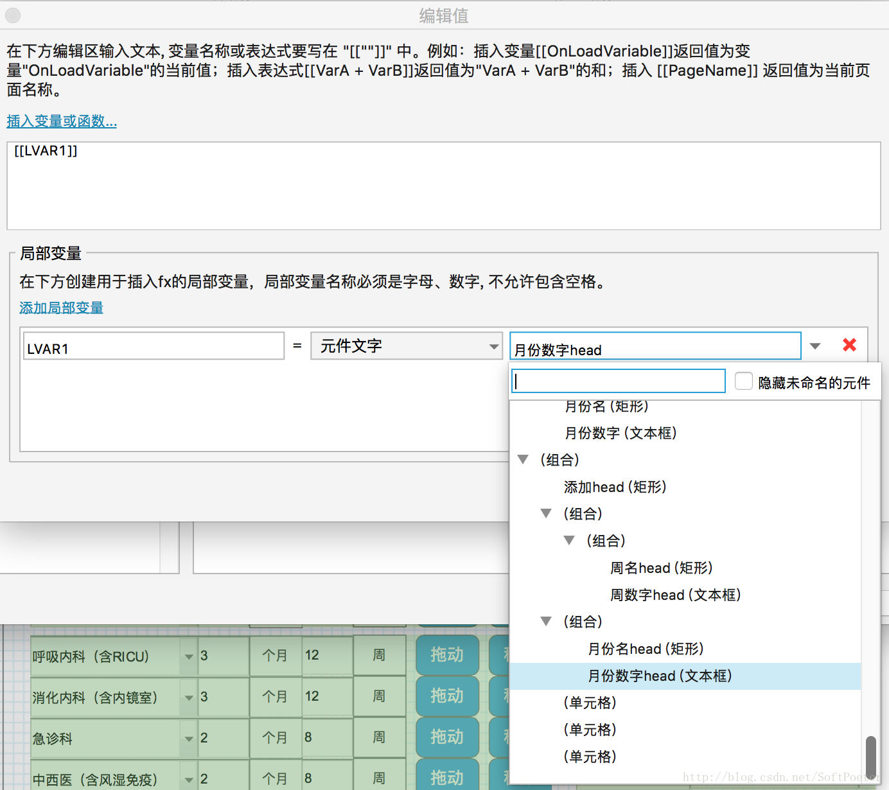
Task: Click 拖动 button in 消化内科 row
Action: click(x=447, y=696)
